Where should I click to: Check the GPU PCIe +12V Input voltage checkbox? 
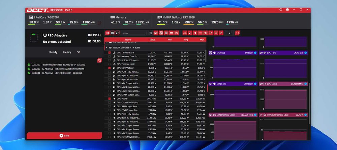110,72
